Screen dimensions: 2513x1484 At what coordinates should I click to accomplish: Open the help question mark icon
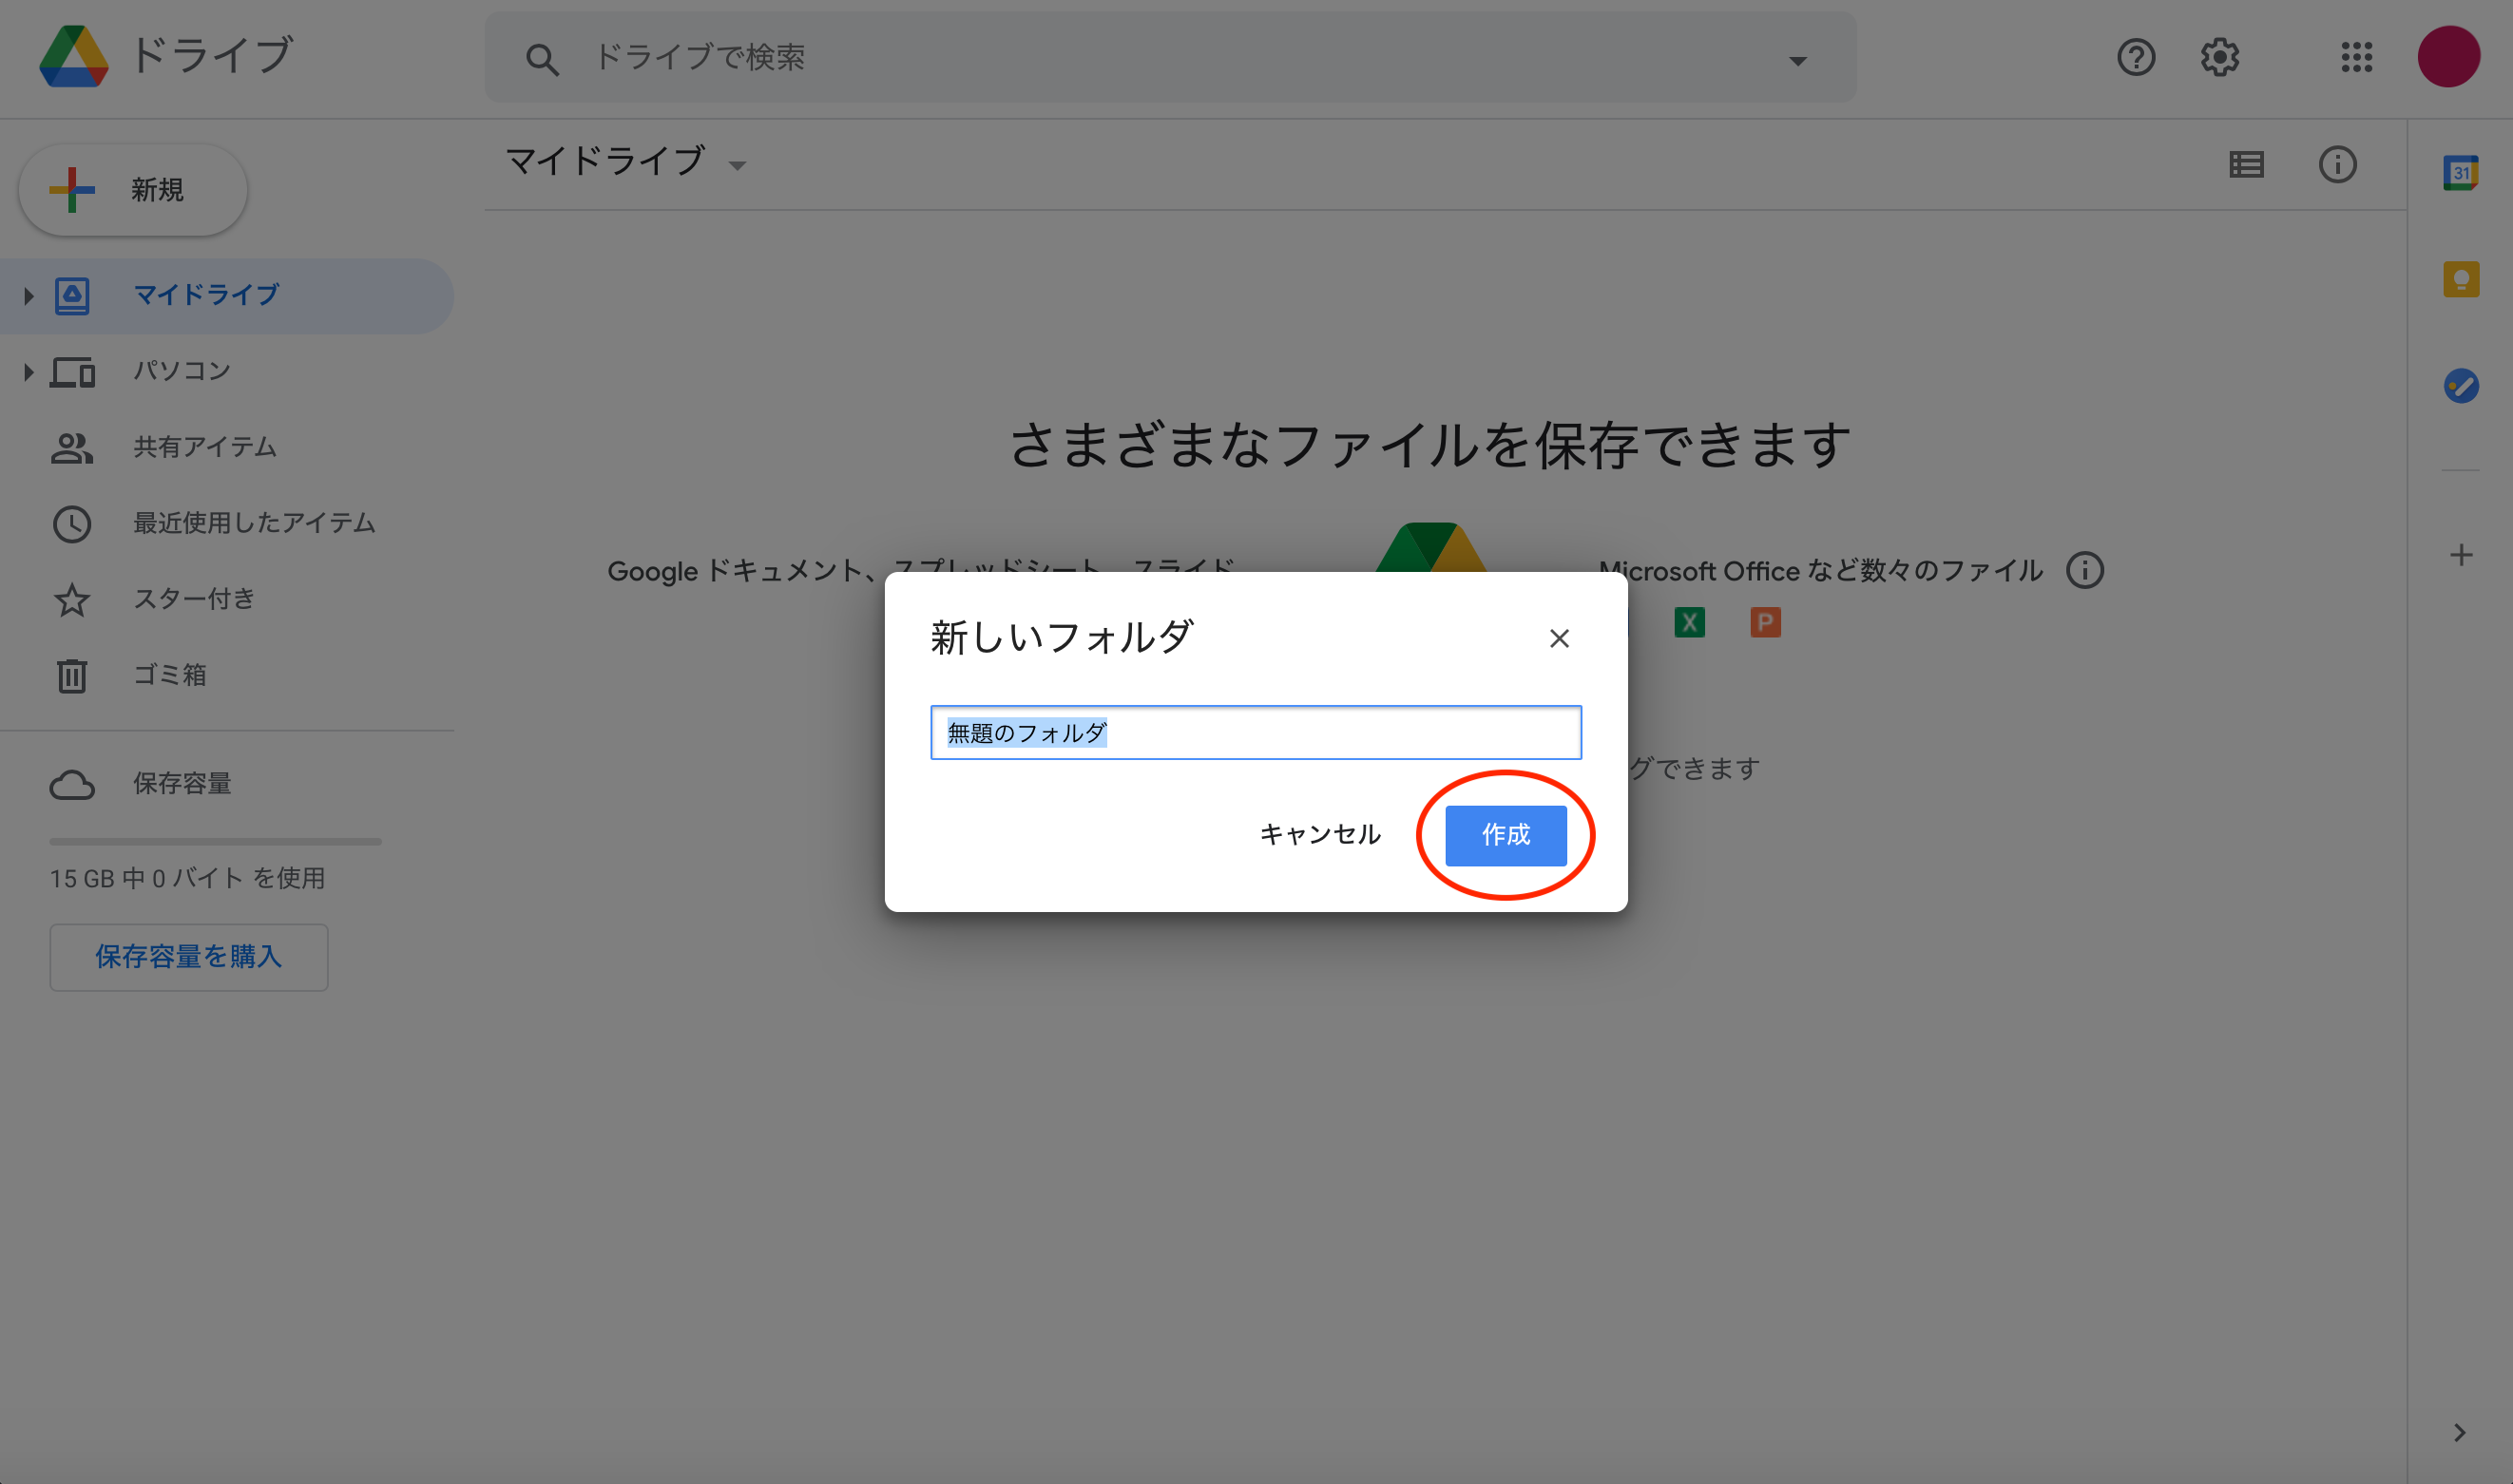tap(2136, 57)
